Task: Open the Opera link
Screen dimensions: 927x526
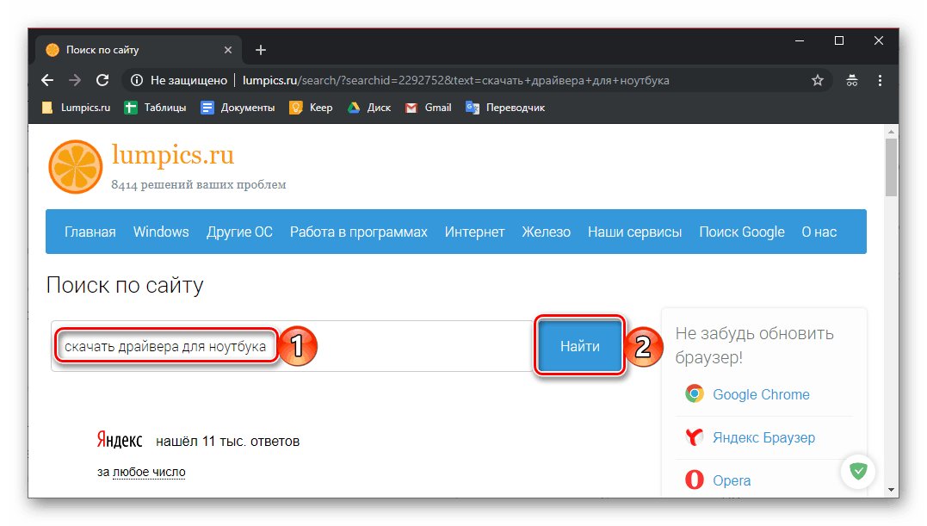Action: click(732, 480)
